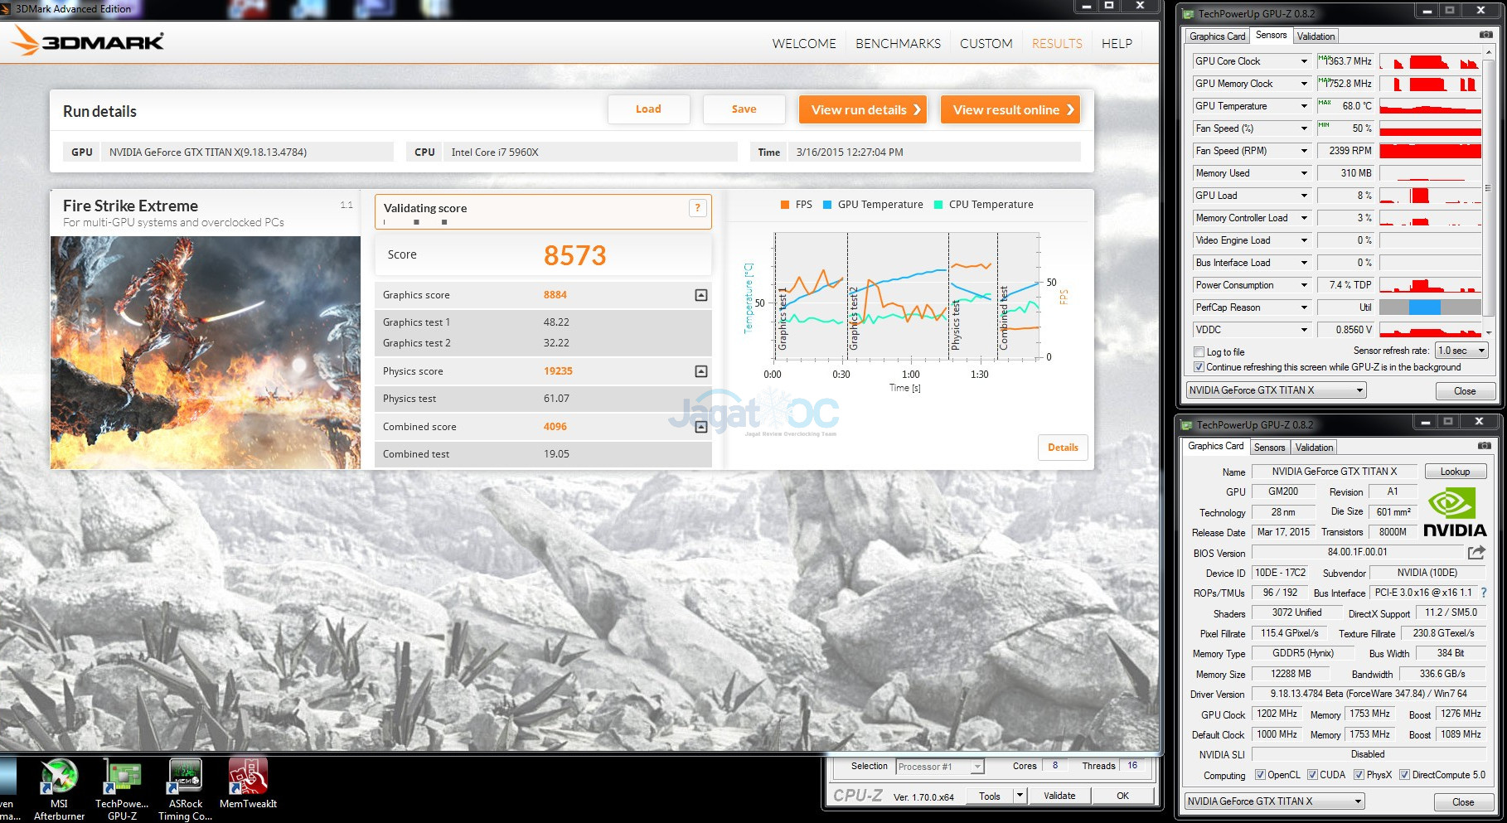Viewport: 1507px width, 823px height.
Task: Toggle the CUDA computing checkbox
Action: [x=1312, y=775]
